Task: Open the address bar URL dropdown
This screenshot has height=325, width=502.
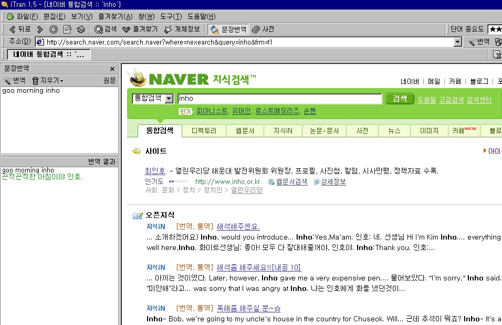Action: point(458,42)
